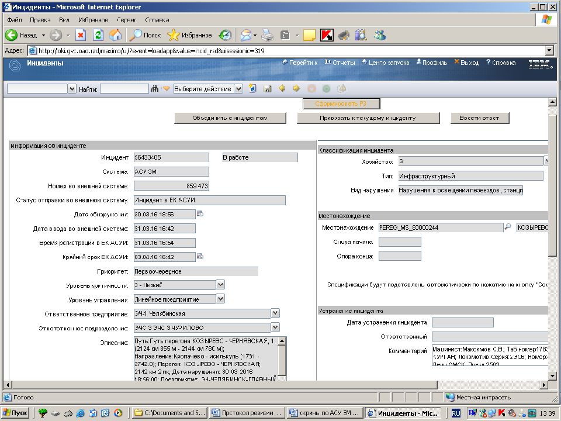The height and width of the screenshot is (421, 561).
Task: Stop page loading with red X icon
Action: pos(81,35)
